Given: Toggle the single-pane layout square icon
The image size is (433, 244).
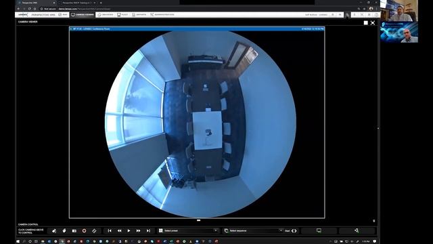Looking at the screenshot, I should (x=365, y=23).
